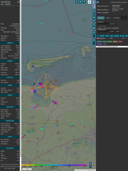Zoom out with the minus button
128x171 pixels.
tap(90, 167)
